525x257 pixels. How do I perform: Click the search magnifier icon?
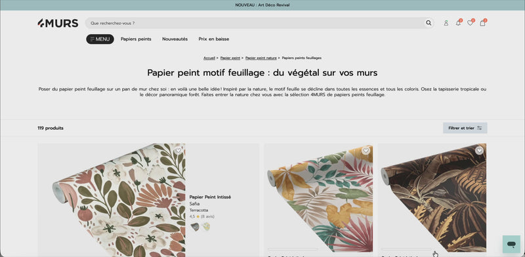[429, 23]
